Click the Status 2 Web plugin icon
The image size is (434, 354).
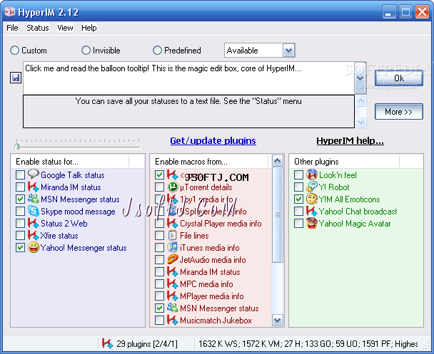click(34, 223)
